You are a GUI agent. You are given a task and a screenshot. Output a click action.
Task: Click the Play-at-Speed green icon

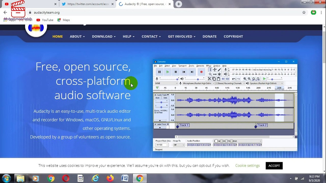pyautogui.click(x=264, y=79)
